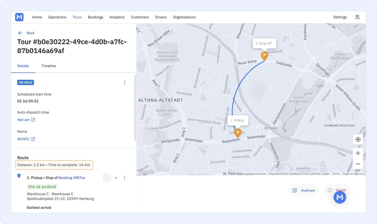The image size is (377, 224).
Task: Switch to the Timeline tab
Action: [x=49, y=66]
